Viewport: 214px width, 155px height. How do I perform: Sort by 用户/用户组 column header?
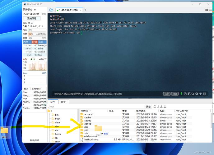pyautogui.click(x=192, y=111)
